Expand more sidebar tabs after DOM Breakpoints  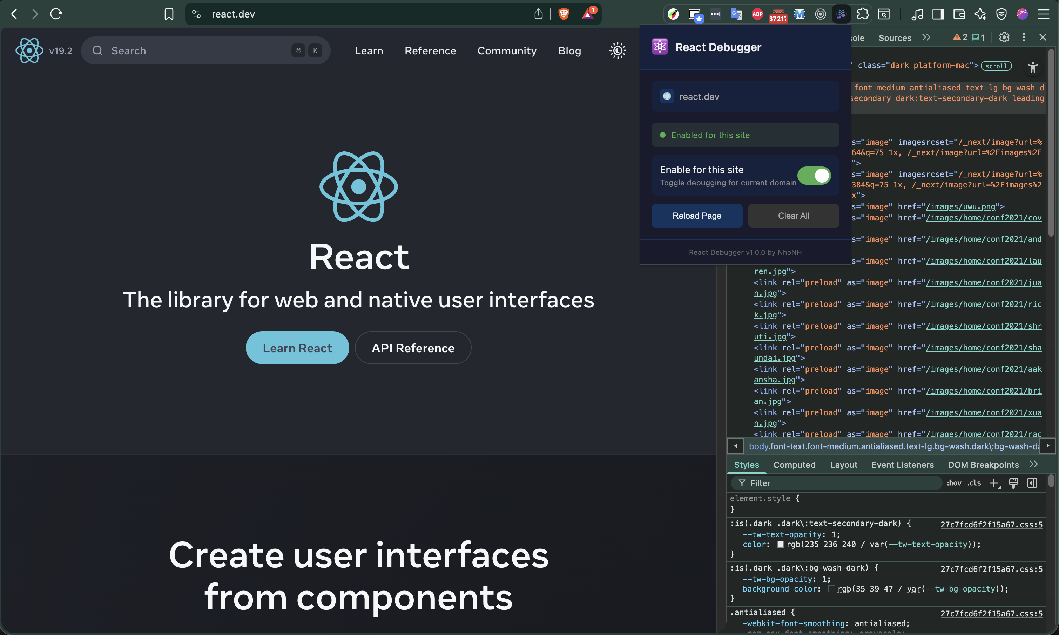1034,464
